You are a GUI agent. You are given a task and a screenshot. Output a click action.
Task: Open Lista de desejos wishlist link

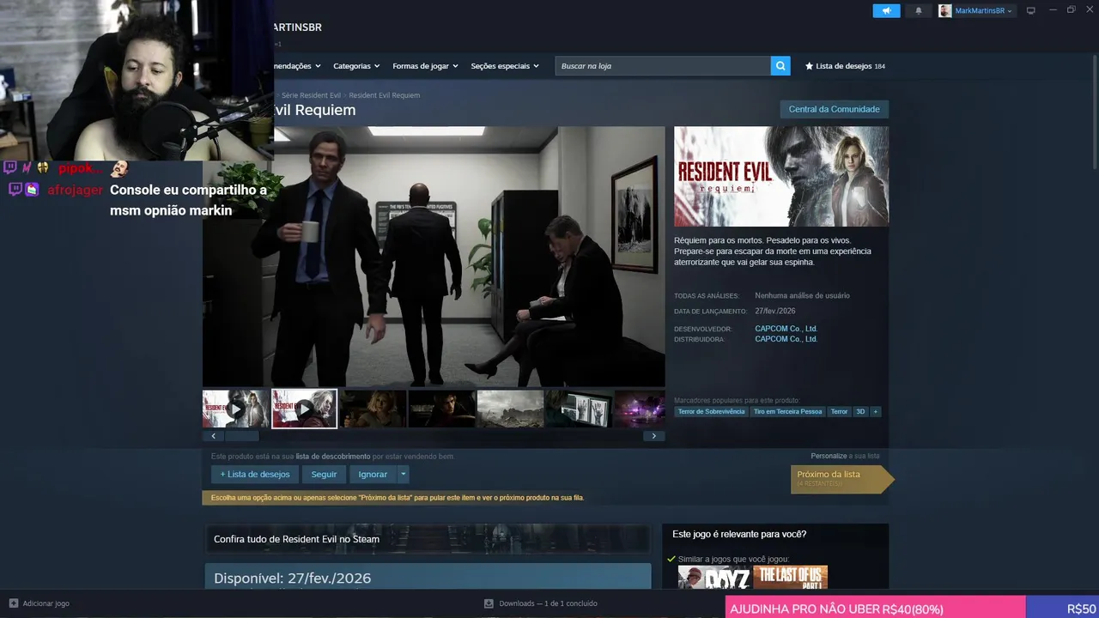point(844,66)
